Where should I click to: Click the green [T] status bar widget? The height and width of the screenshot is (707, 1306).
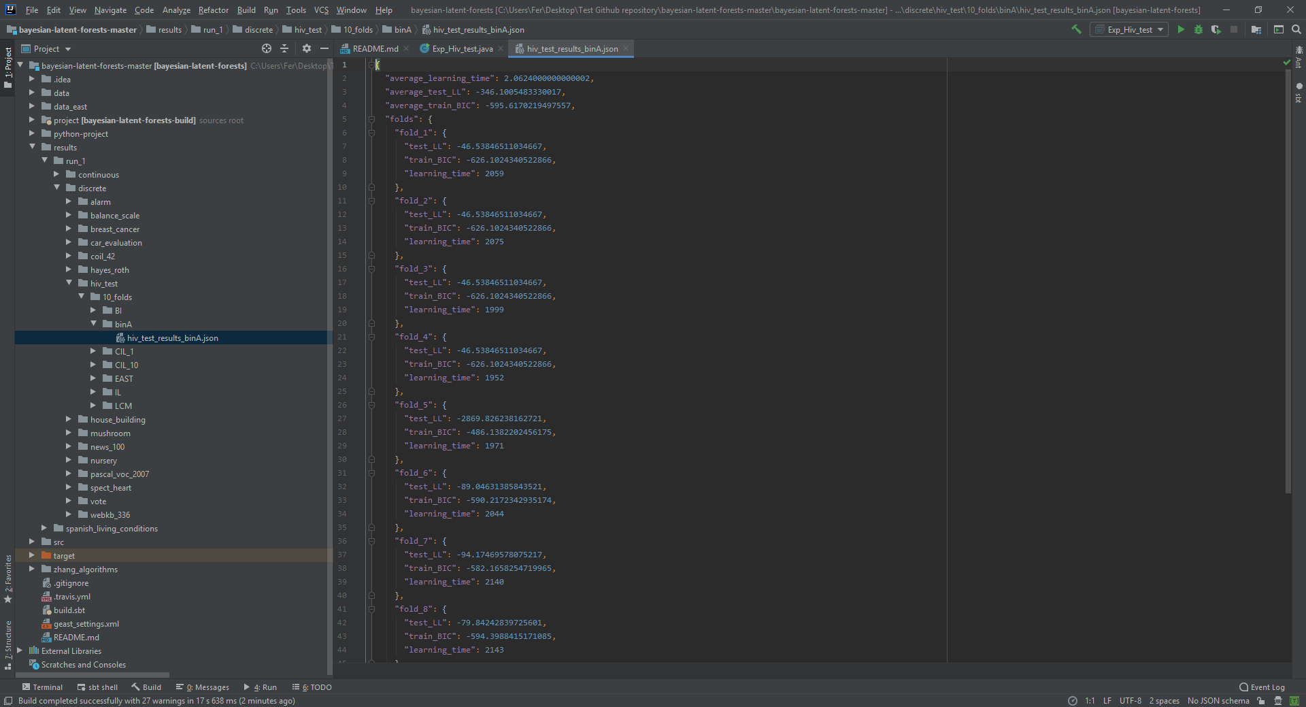click(1294, 701)
